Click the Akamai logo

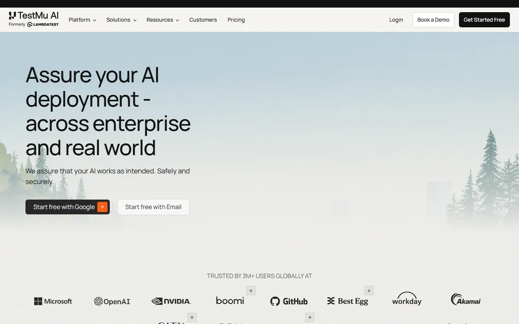coord(466,299)
